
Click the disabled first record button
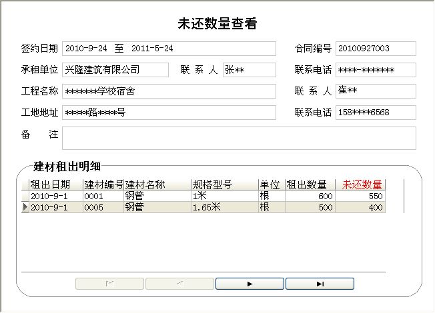(109, 284)
